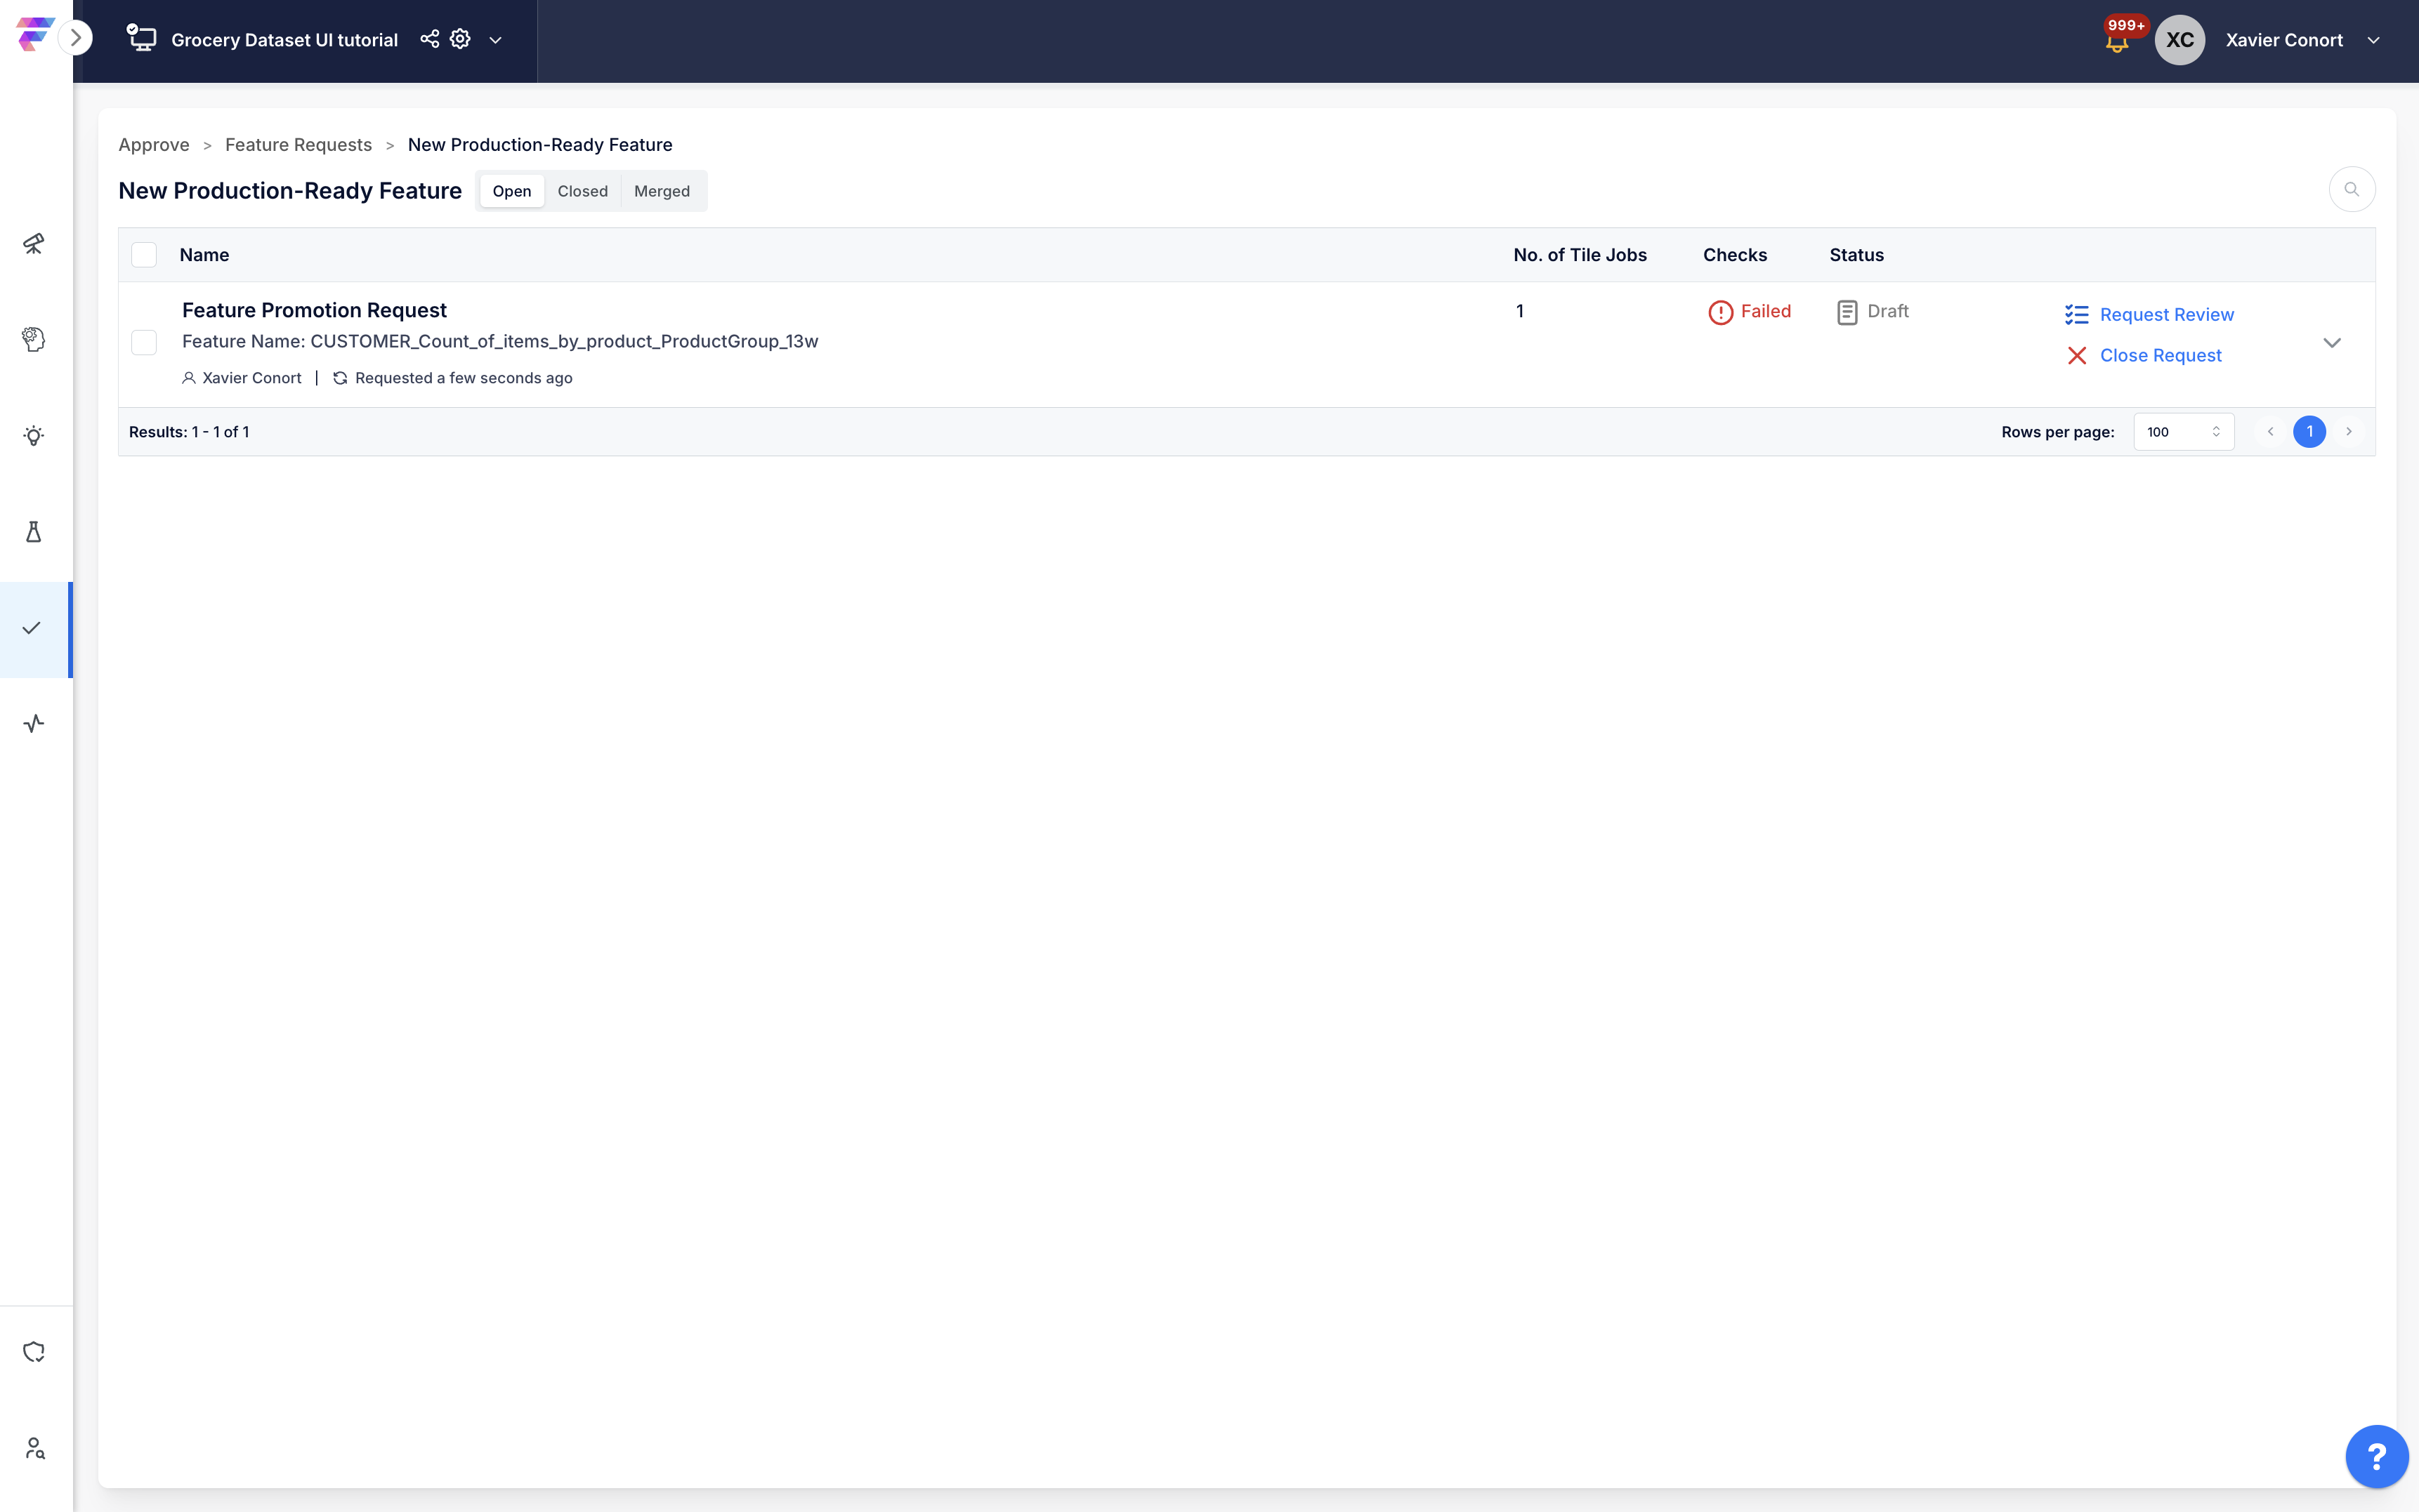Click the Close Request link

pos(2160,356)
